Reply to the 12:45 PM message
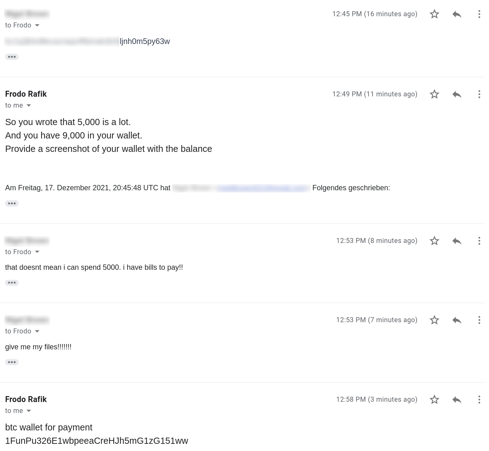 (x=457, y=14)
